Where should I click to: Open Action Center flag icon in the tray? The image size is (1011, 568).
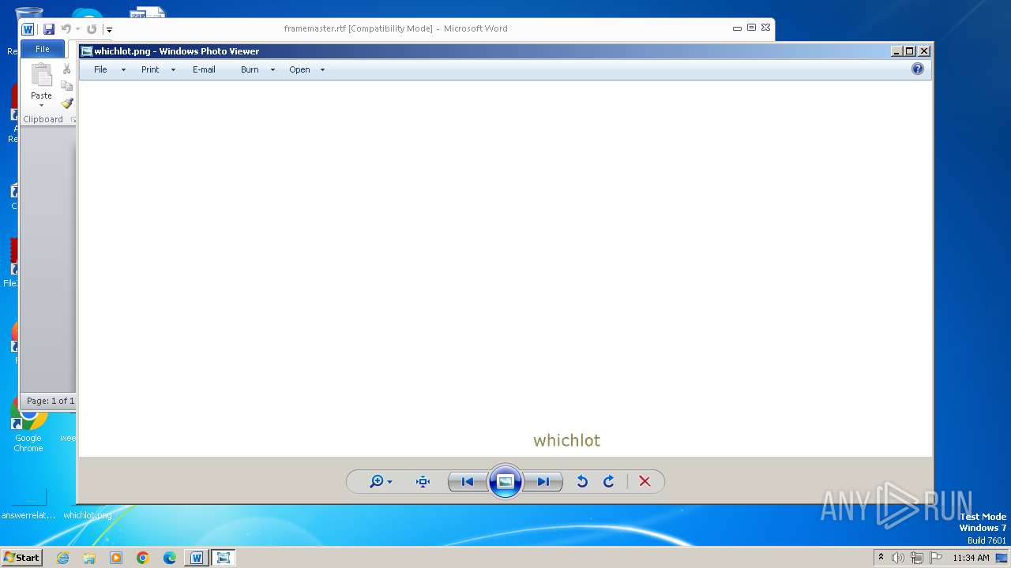[936, 558]
